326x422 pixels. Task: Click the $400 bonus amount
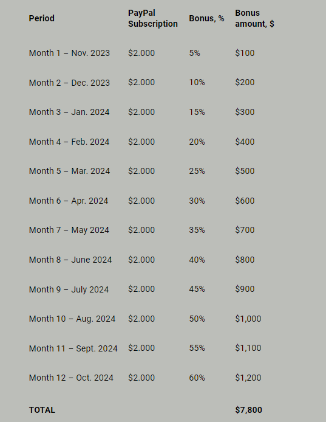(x=245, y=142)
